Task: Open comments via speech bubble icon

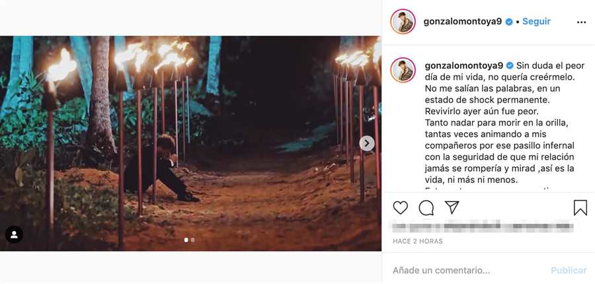Action: 426,208
